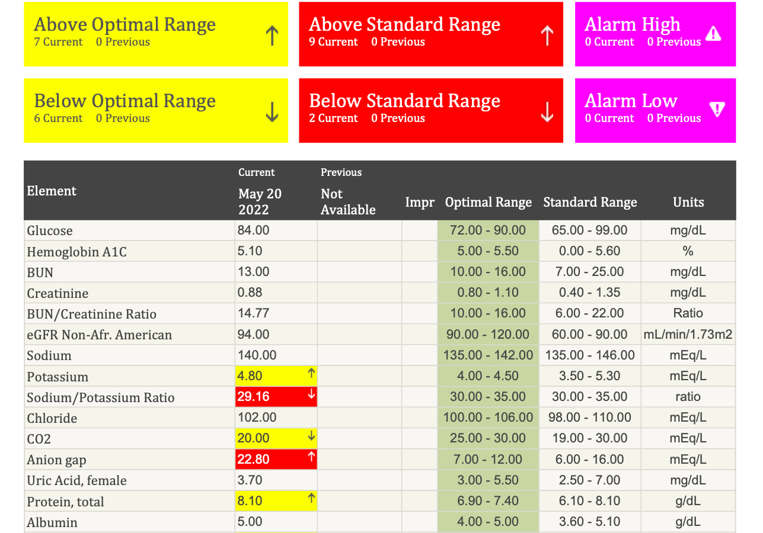This screenshot has height=533, width=763.
Task: Select the Albumin row label
Action: (52, 523)
